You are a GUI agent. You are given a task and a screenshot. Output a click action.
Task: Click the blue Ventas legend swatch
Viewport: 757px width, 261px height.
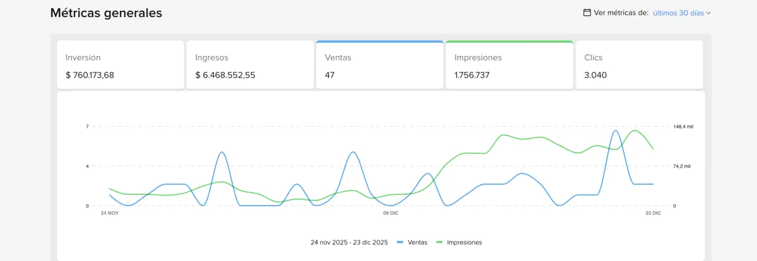pos(400,242)
